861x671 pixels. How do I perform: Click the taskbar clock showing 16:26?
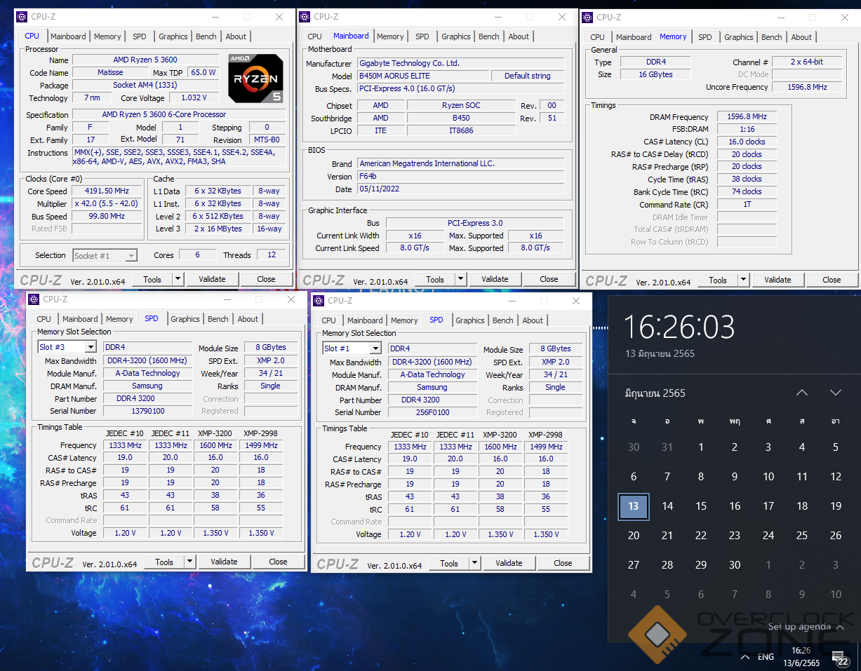tap(801, 657)
